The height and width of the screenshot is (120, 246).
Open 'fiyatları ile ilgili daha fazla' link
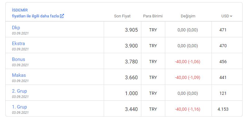(35, 16)
